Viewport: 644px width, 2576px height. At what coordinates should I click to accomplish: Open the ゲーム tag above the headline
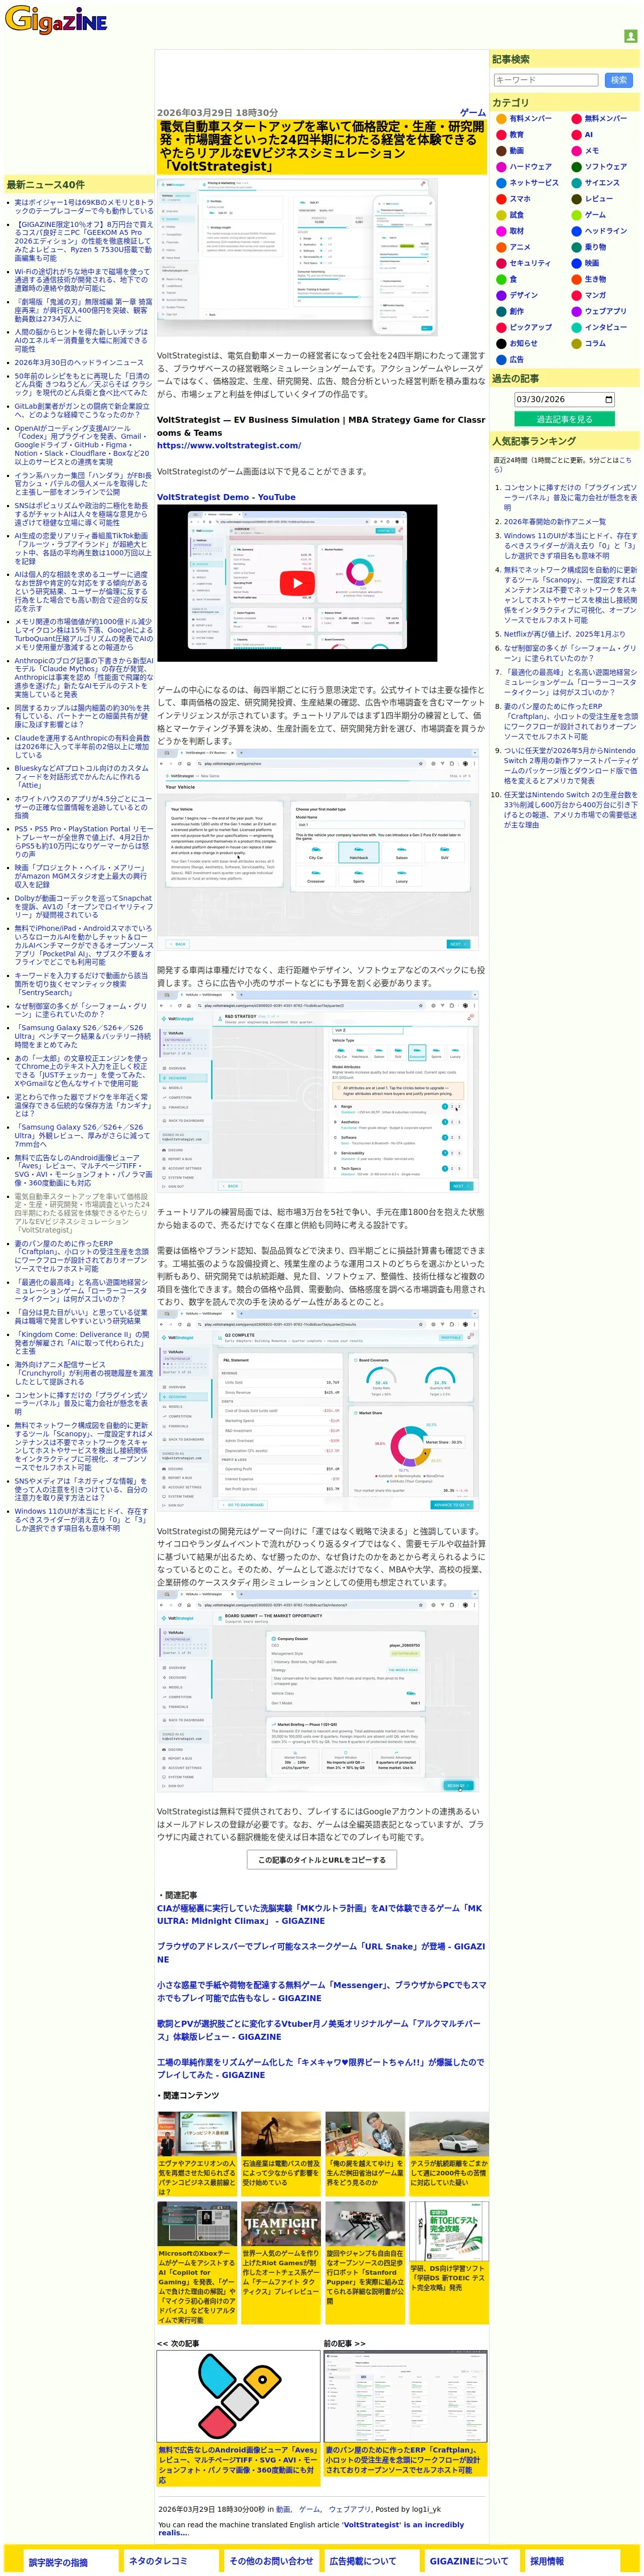coord(473,113)
